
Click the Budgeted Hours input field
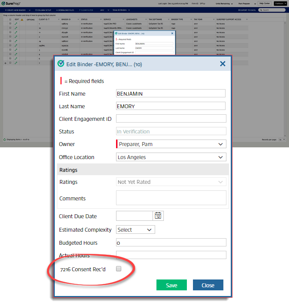click(171, 243)
